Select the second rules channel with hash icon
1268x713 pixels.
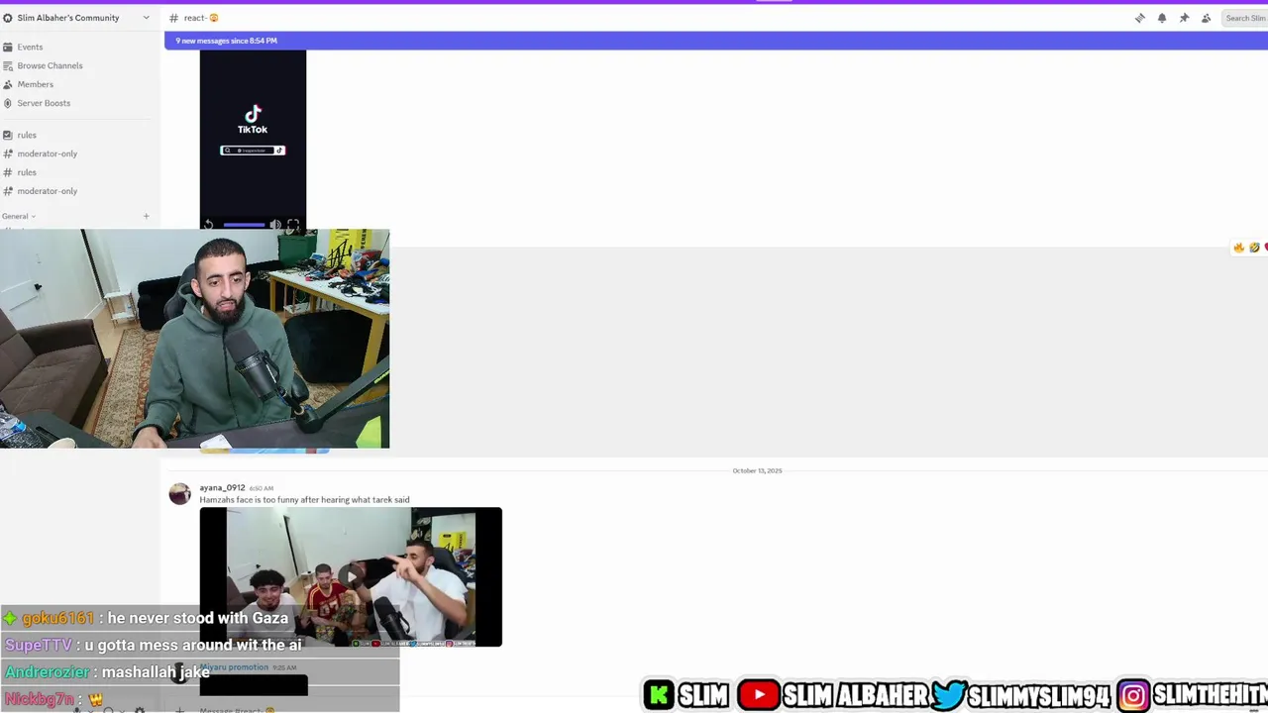[x=27, y=172]
